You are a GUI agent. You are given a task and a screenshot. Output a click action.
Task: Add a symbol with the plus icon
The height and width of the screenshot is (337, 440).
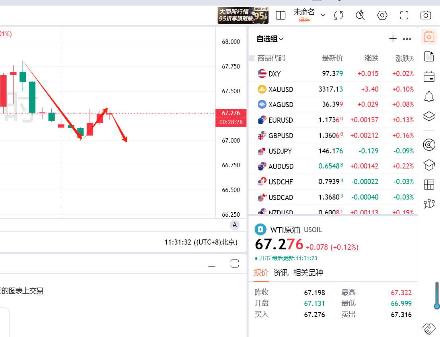pyautogui.click(x=393, y=39)
